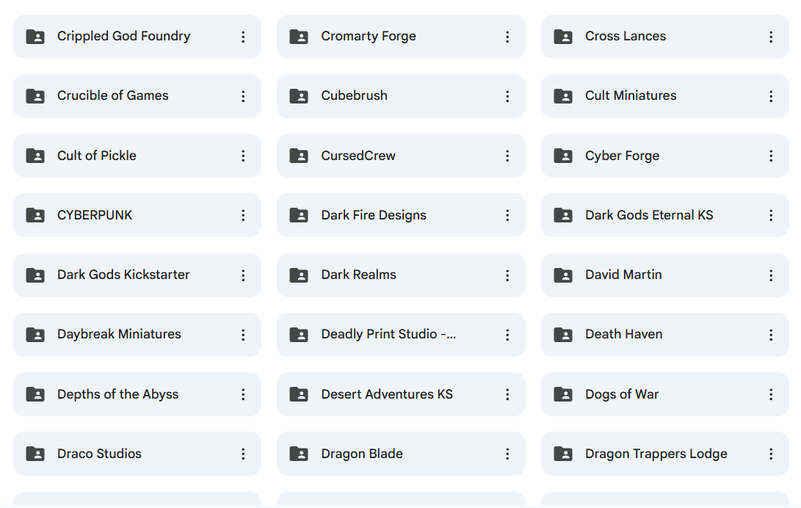
Task: Open more actions for Dark Realms
Action: [x=507, y=276]
